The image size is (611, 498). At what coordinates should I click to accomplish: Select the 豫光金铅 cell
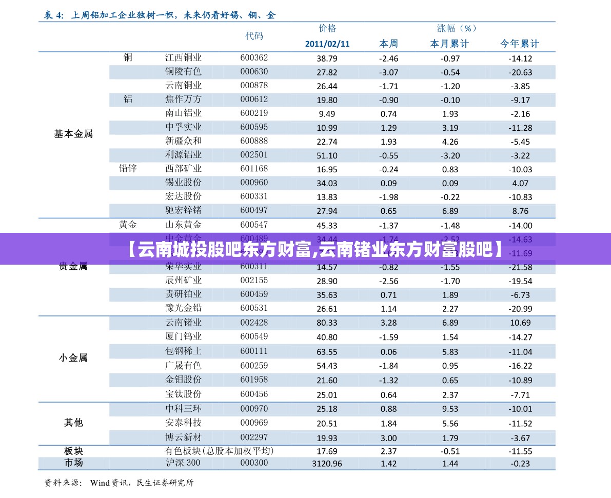click(183, 308)
